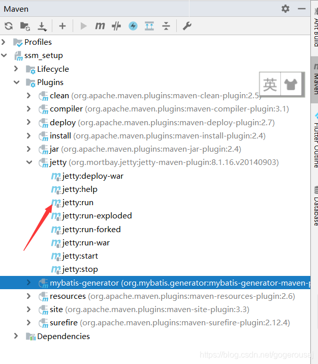Click Generate Sources and Update Folders icon
The image size is (318, 364).
[25, 26]
